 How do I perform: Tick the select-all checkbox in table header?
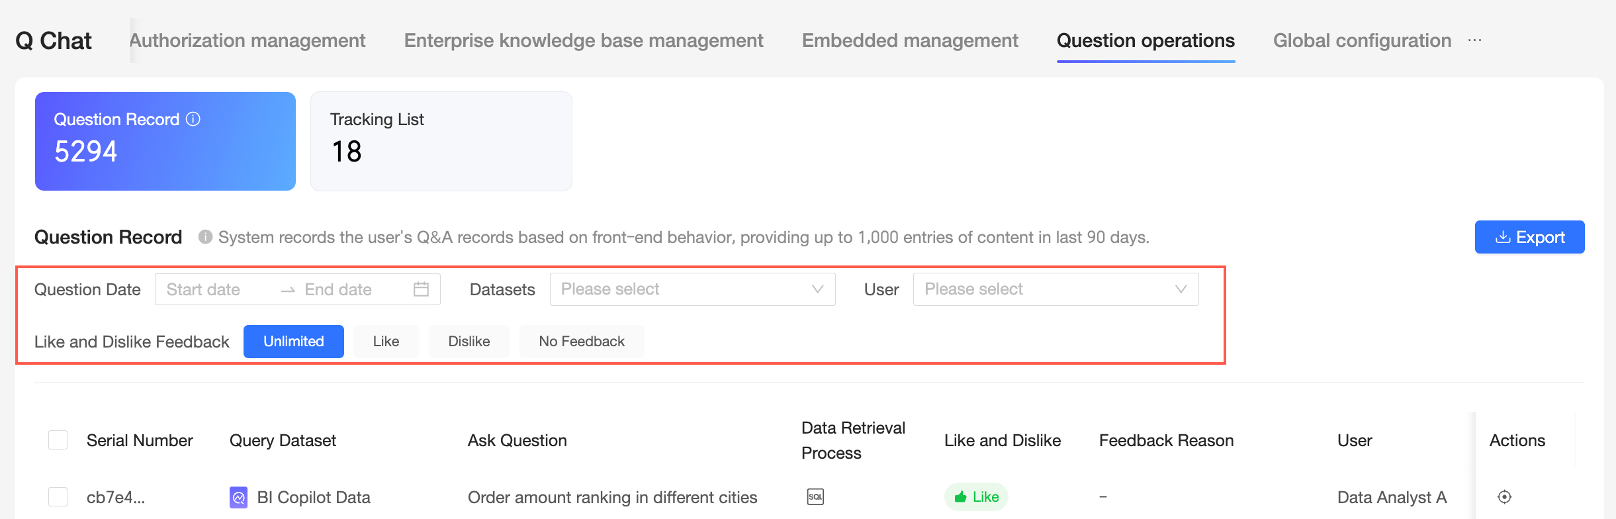pyautogui.click(x=58, y=440)
